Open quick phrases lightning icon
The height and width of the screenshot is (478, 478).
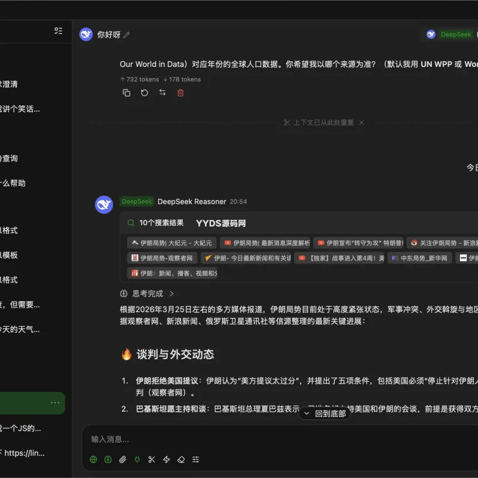pyautogui.click(x=166, y=459)
